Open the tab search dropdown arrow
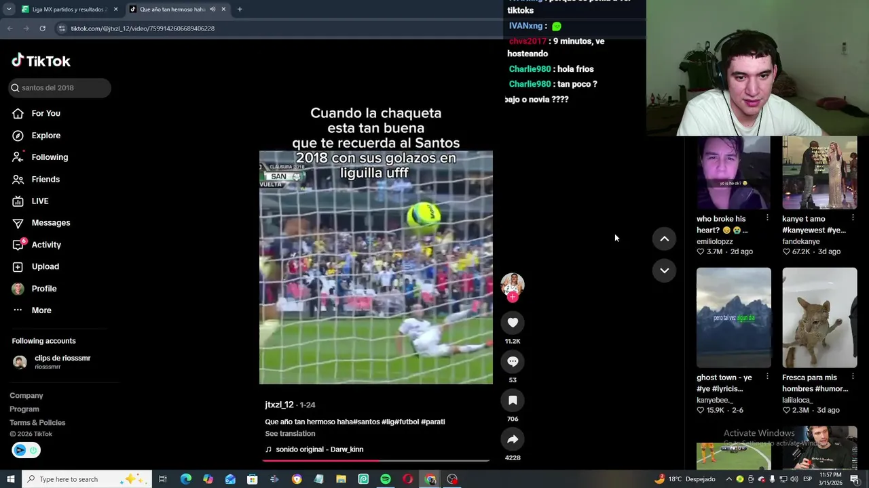The image size is (869, 488). point(9,9)
